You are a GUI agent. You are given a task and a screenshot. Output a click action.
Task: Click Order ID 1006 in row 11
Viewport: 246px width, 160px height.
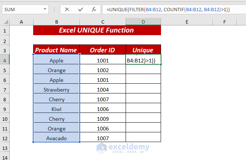coord(103,127)
